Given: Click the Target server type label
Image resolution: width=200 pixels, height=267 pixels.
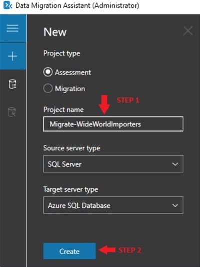Looking at the screenshot, I should click(x=71, y=189).
